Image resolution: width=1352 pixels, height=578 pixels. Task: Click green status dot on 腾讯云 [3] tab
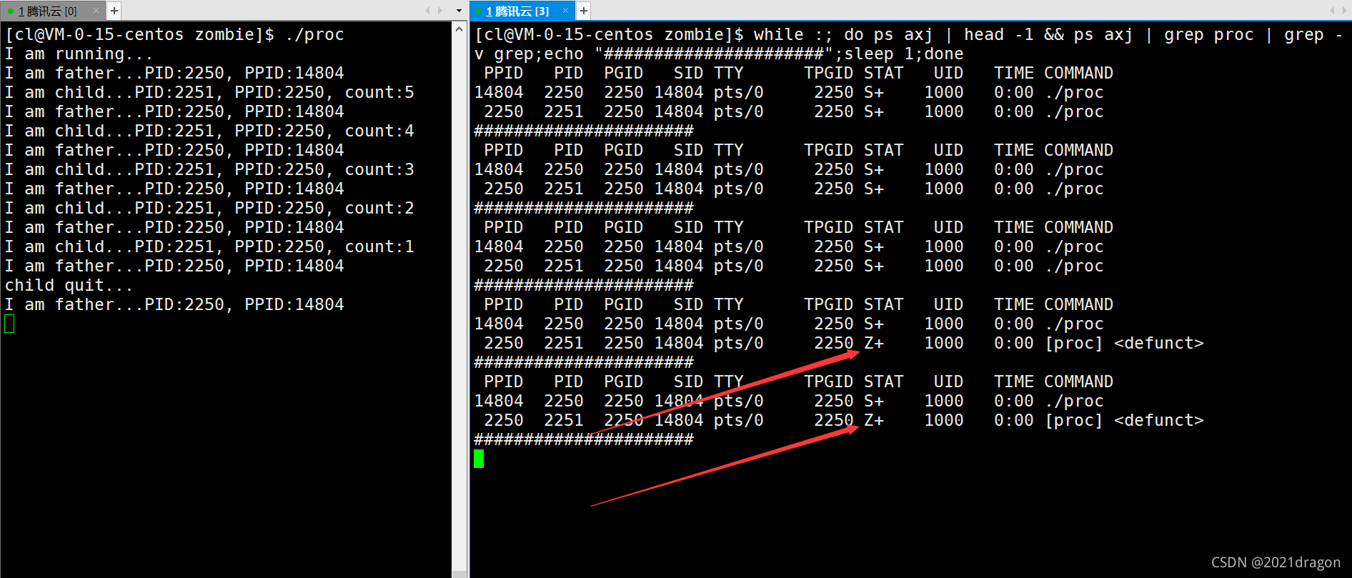(x=478, y=11)
